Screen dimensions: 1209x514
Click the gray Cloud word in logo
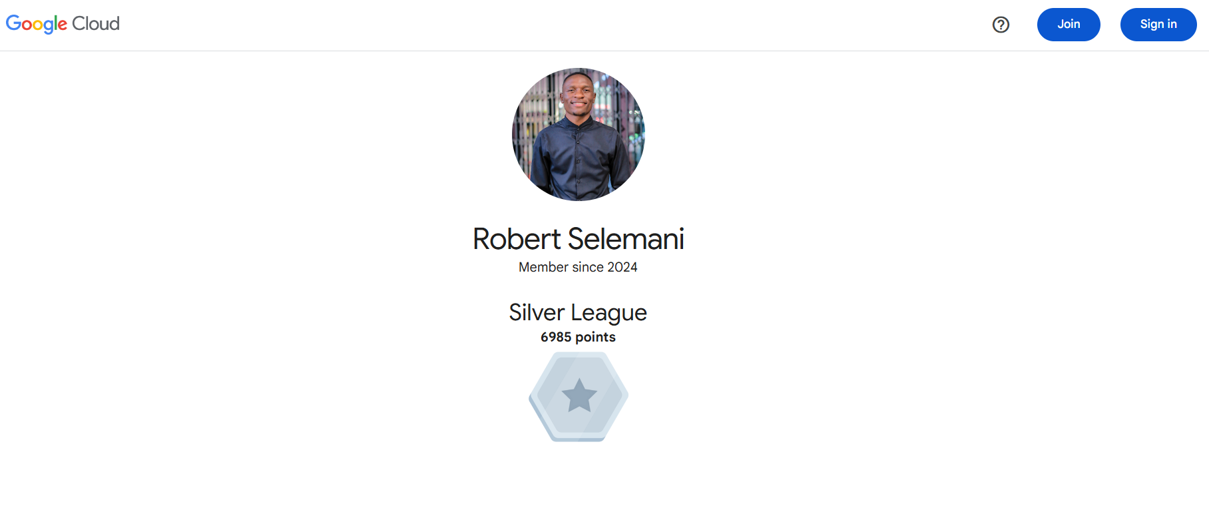(x=96, y=24)
